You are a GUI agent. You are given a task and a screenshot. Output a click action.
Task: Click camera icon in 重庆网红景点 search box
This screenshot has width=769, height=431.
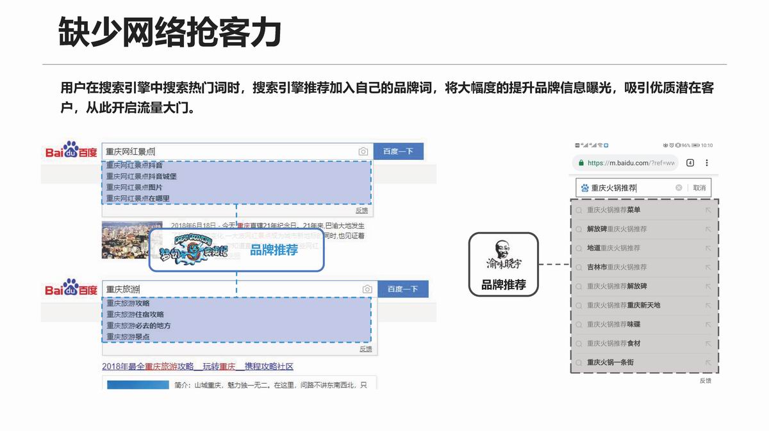click(363, 152)
